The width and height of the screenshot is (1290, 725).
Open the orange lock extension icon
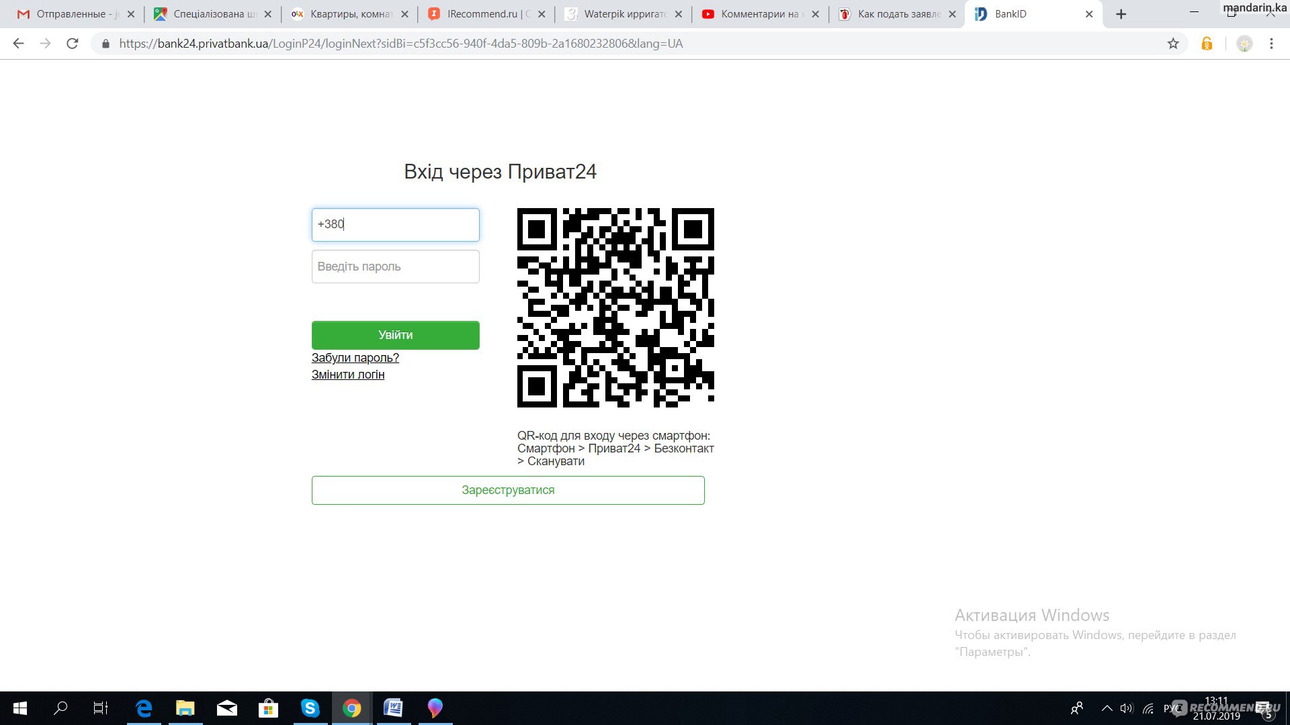1207,44
